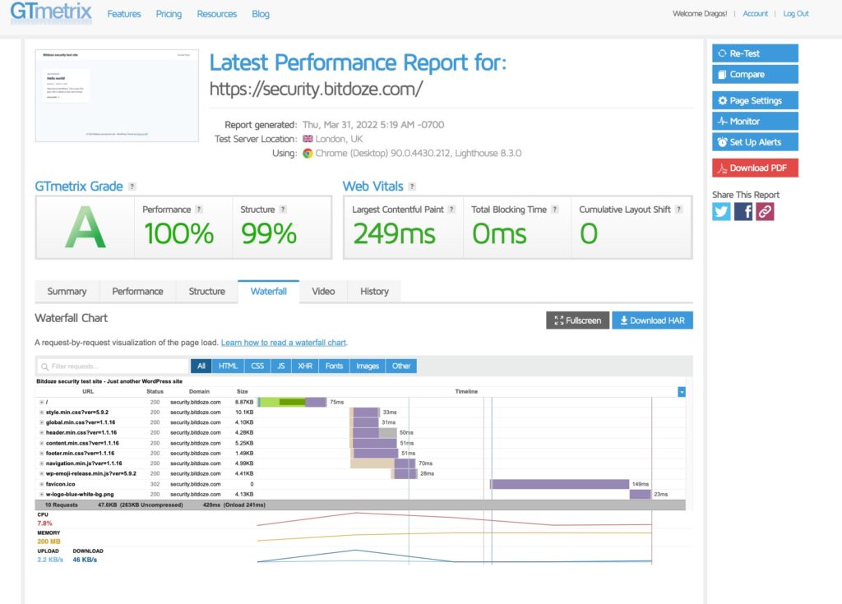Open 'Learn how to read a waterfall chart' link
This screenshot has width=842, height=604.
[x=284, y=343]
